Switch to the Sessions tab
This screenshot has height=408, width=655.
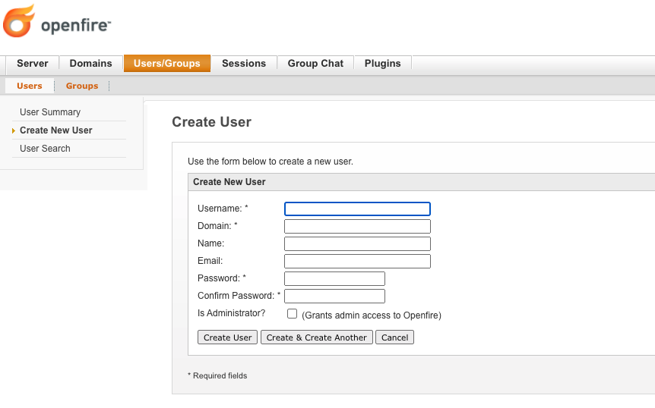tap(244, 64)
